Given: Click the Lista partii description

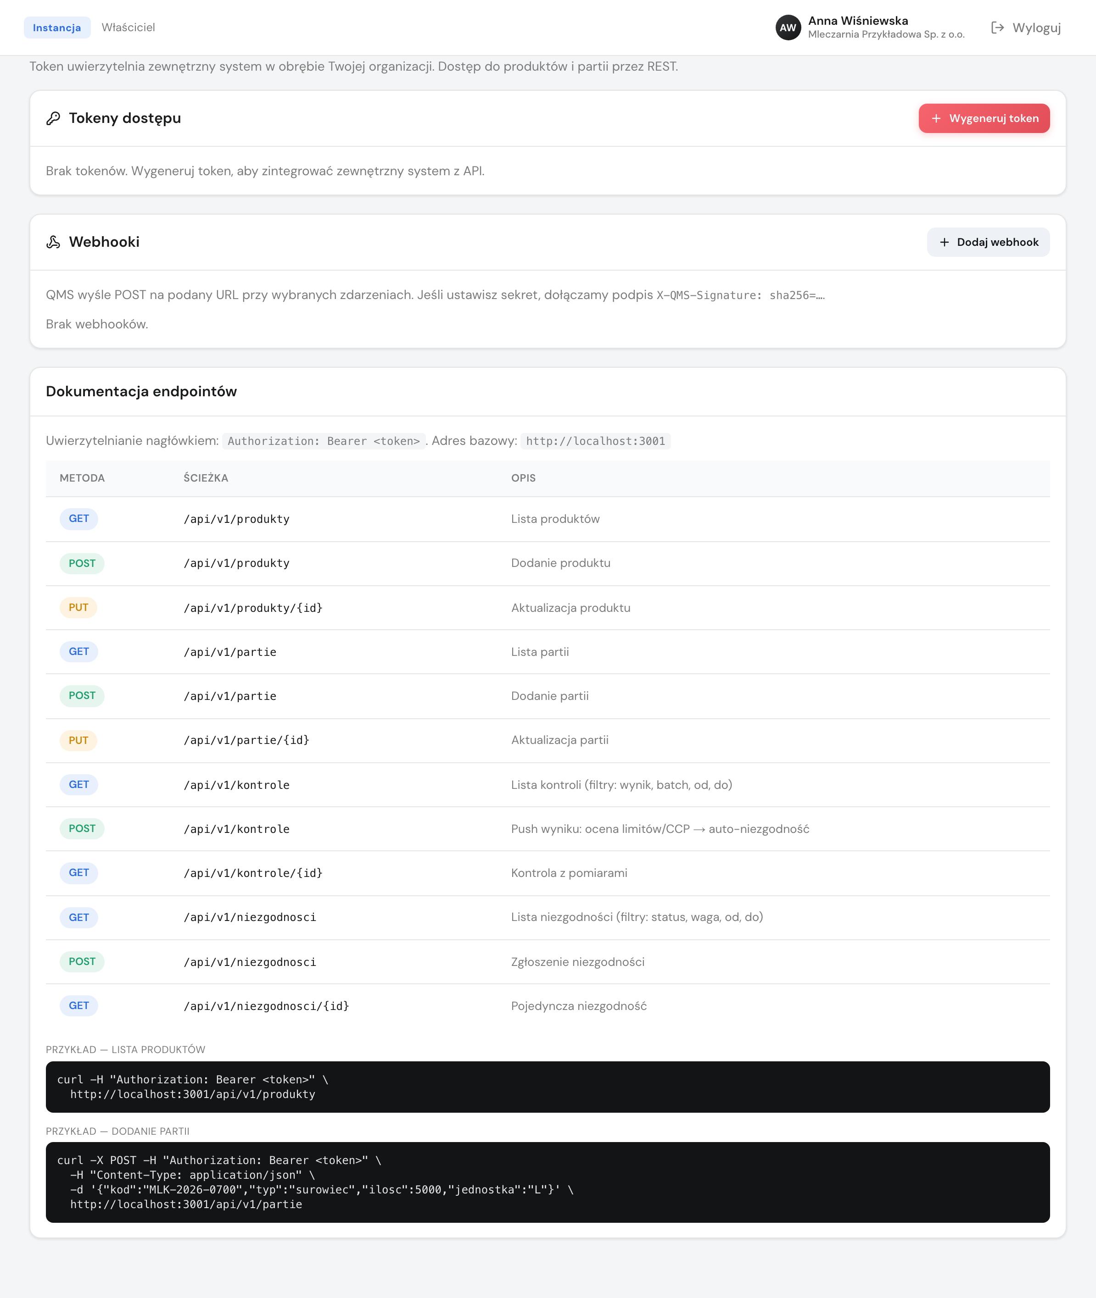Looking at the screenshot, I should (x=539, y=652).
